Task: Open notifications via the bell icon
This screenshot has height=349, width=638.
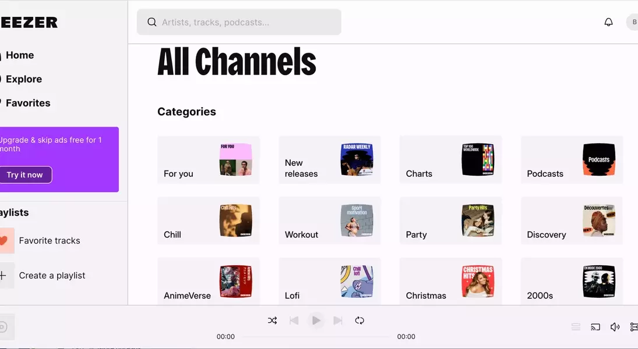Action: click(608, 22)
